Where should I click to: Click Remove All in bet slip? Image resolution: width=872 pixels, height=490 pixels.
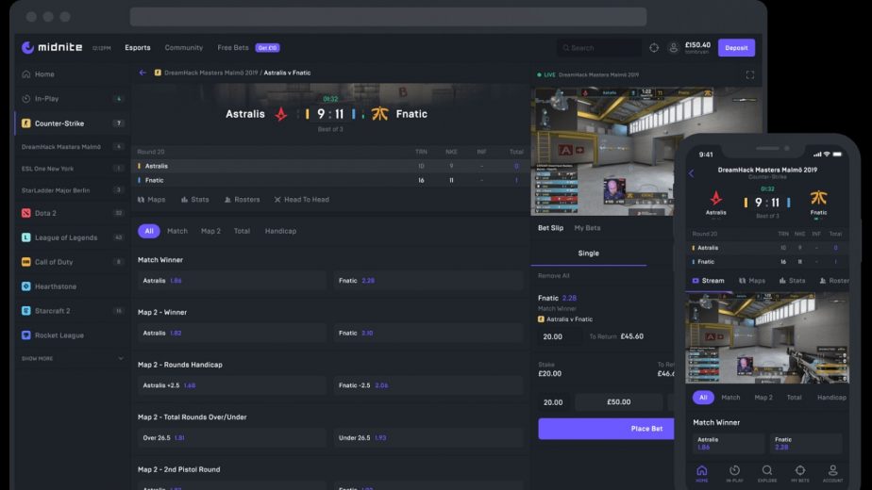click(x=553, y=275)
